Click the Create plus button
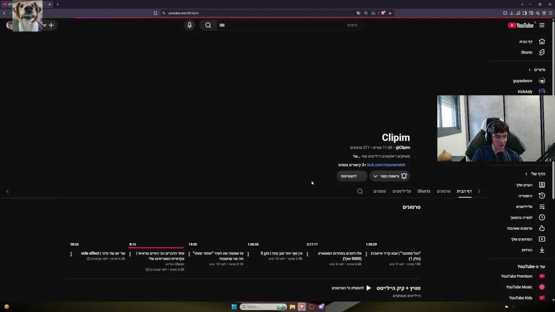 [51, 25]
